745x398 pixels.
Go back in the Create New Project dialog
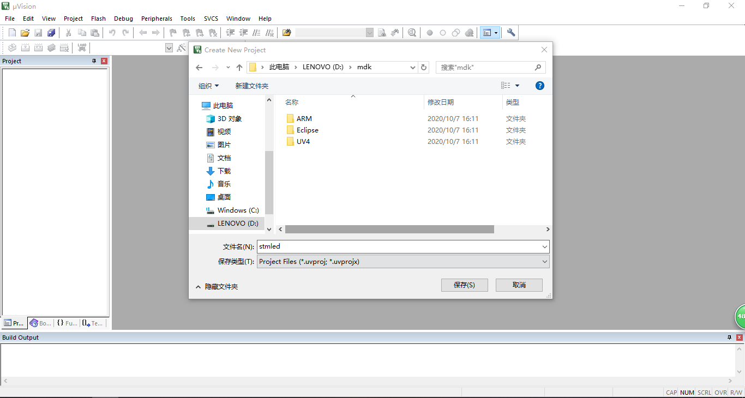tap(199, 68)
